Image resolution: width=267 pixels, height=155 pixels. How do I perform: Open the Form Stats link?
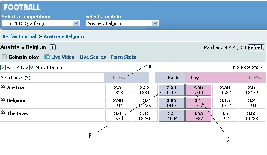(x=123, y=57)
